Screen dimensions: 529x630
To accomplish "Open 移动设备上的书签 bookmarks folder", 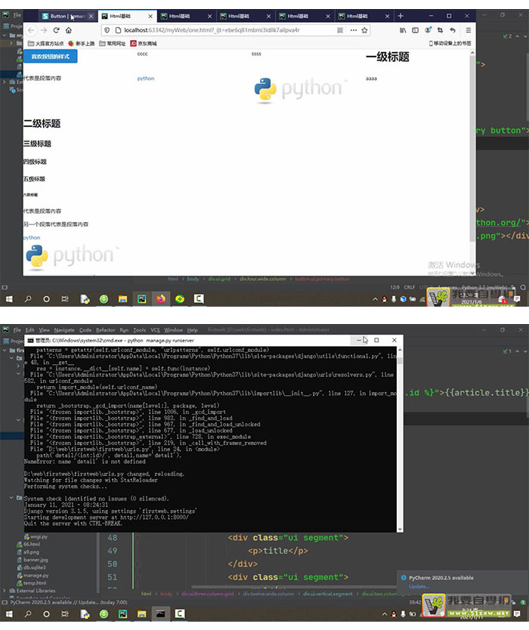I will (x=450, y=43).
